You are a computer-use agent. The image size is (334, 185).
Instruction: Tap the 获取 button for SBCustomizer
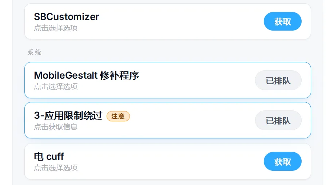pos(282,21)
